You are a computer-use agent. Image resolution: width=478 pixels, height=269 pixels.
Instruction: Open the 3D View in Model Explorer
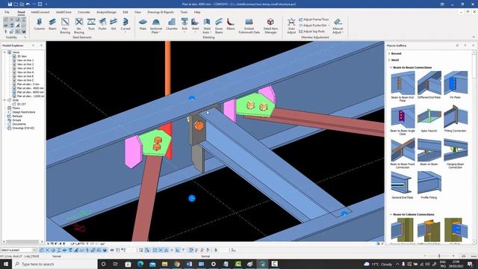click(22, 57)
